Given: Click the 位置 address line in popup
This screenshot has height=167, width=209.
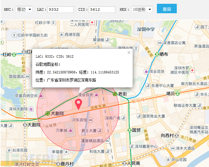Looking at the screenshot, I should coord(66,80).
